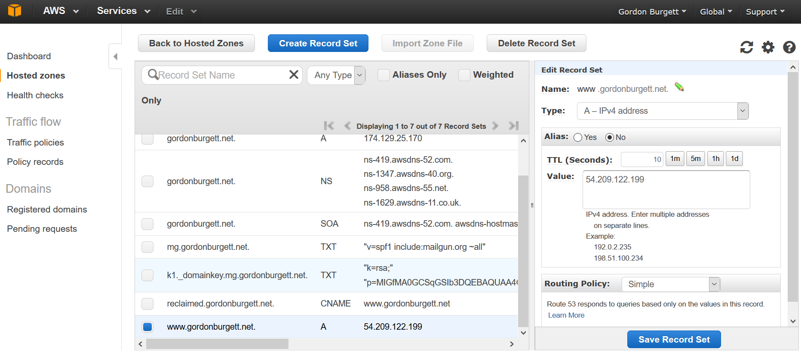Open the record Type dropdown
The height and width of the screenshot is (352, 801).
click(663, 111)
